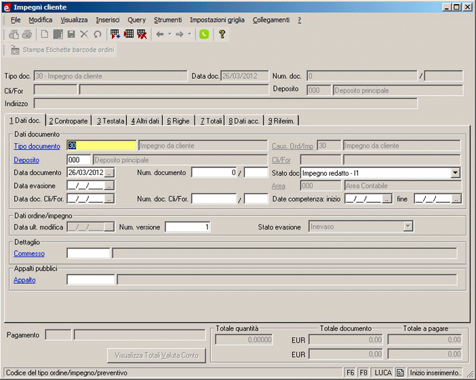Image resolution: width=476 pixels, height=380 pixels.
Task: Click the grid row insert icon with red arrow
Action: [129, 34]
